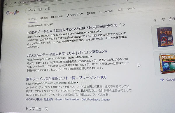Open the Disk FreeSpace Cleaner sitelink
Screen dimensions: 175x113
pos(96,100)
